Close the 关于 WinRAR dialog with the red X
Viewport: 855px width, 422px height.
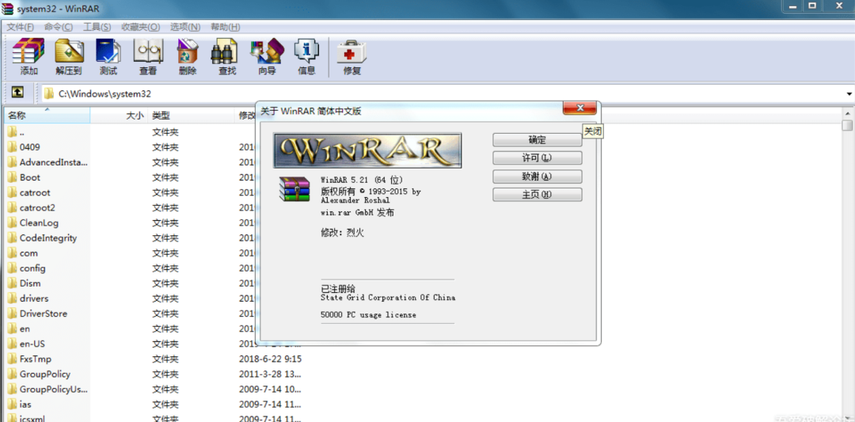click(x=579, y=108)
